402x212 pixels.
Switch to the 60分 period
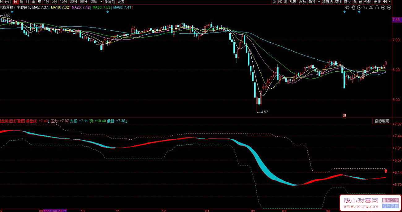(x=83, y=2)
